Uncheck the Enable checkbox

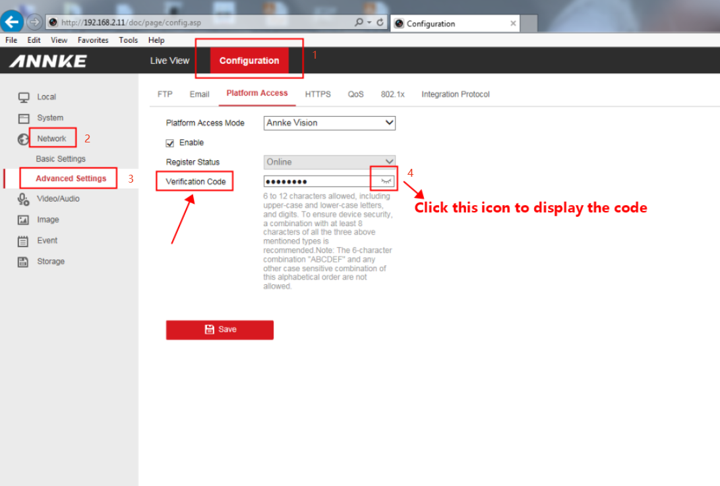coord(170,143)
